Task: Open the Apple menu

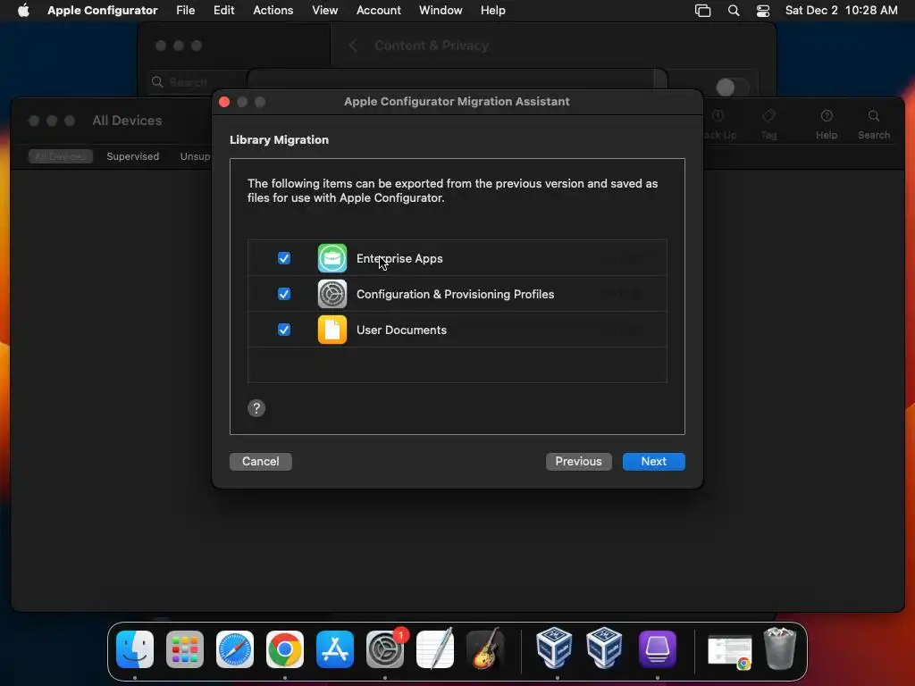Action: click(23, 10)
